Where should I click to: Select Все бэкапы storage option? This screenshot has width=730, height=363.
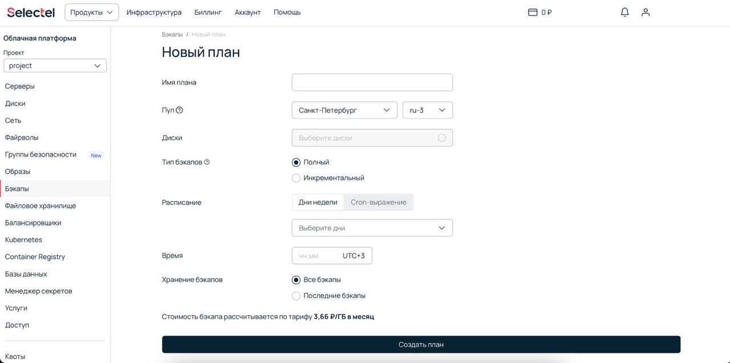pos(296,280)
